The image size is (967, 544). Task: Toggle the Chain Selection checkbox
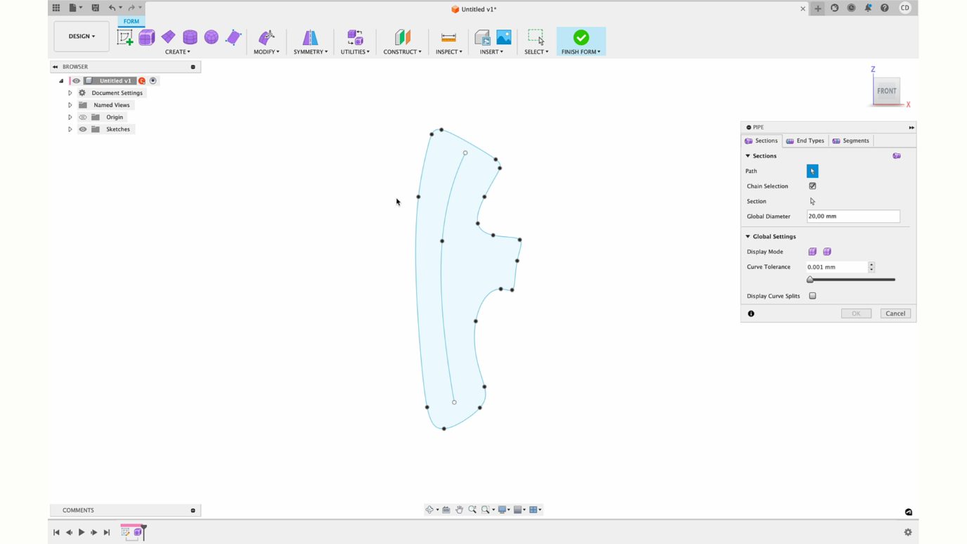812,186
